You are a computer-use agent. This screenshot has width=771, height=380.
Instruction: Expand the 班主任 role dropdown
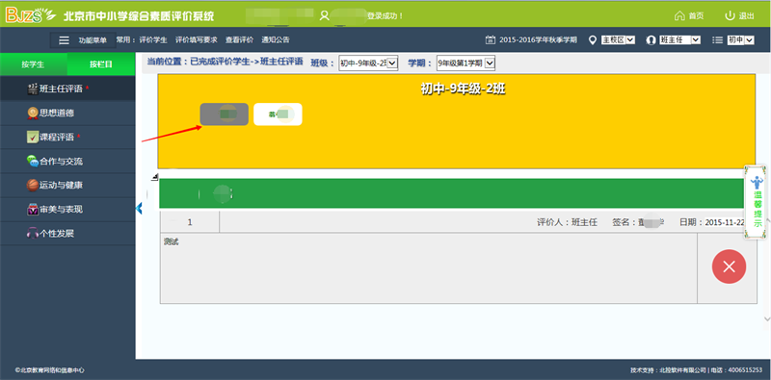679,40
